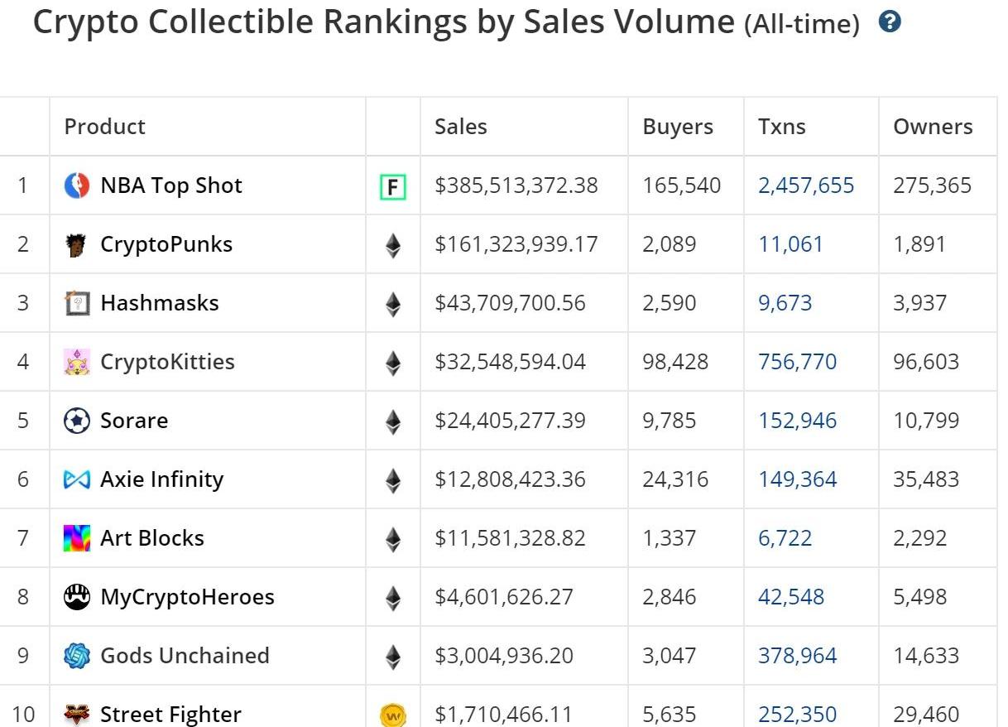Click the NBA Top Shot logo icon
Image resolution: width=1008 pixels, height=727 pixels.
point(76,185)
